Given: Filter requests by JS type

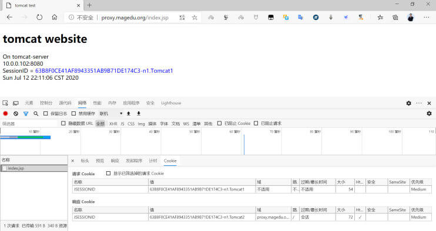Looking at the screenshot, I should pos(122,124).
